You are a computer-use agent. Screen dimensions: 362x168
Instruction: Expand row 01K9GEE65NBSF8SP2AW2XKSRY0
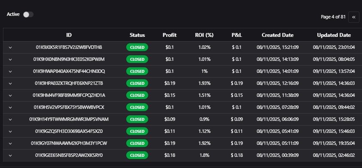coord(10,155)
